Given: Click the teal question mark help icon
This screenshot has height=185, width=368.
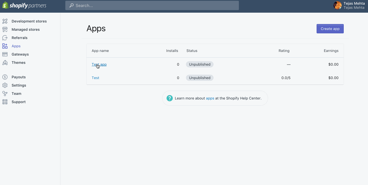Looking at the screenshot, I should point(169,98).
